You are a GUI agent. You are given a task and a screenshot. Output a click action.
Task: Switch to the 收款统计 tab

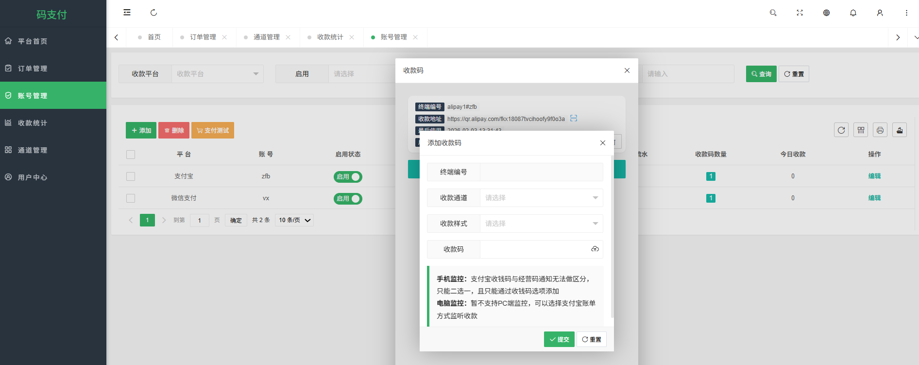(x=330, y=37)
